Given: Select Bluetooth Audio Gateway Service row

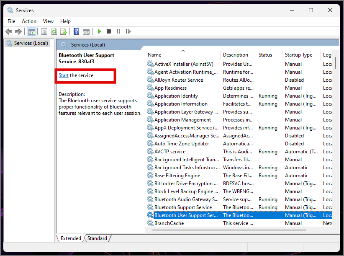Looking at the screenshot, I should pos(239,199).
